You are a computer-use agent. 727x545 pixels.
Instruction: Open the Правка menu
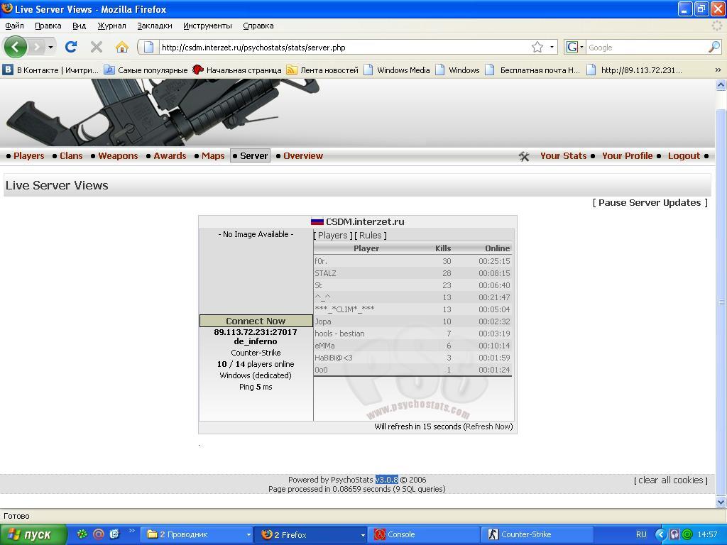pyautogui.click(x=48, y=26)
